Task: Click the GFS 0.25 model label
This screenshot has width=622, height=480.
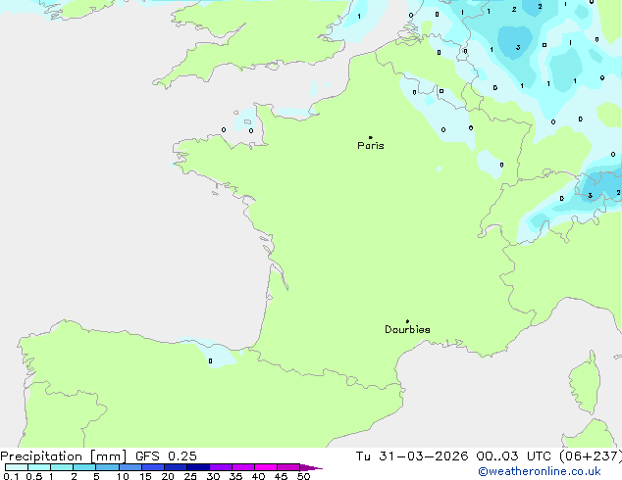Action: pos(166,456)
